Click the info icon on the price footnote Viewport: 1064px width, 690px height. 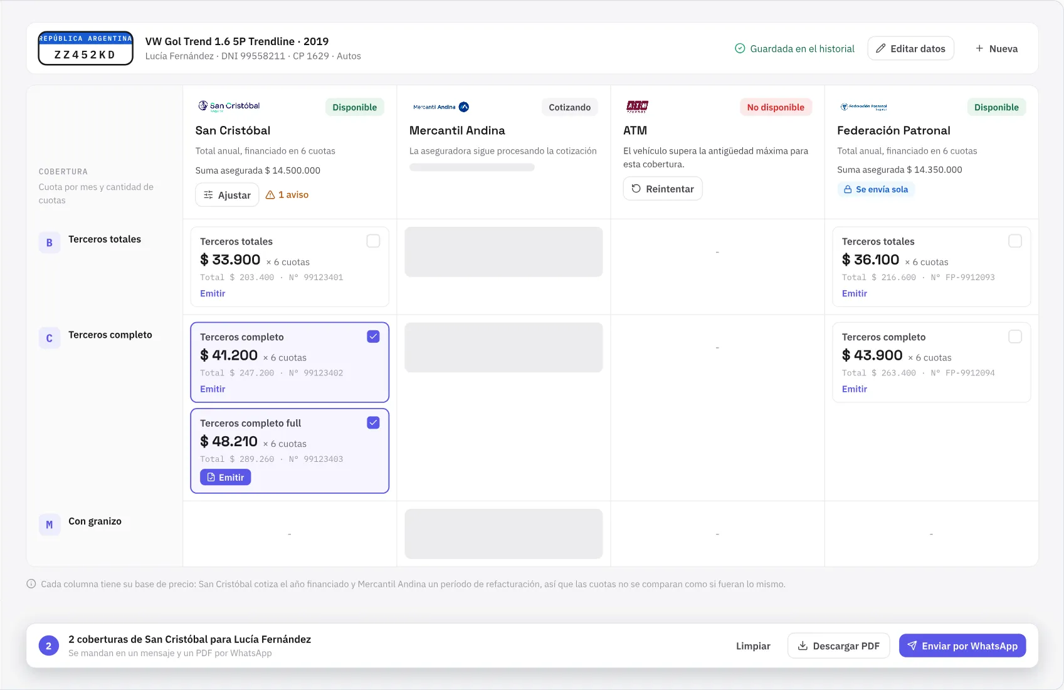click(x=31, y=584)
